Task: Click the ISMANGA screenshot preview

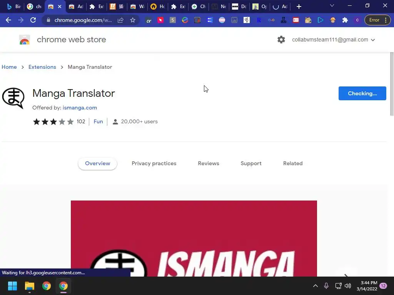Action: point(194,238)
